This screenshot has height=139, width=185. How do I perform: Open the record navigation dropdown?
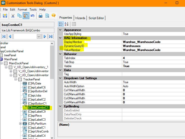tap(39, 36)
